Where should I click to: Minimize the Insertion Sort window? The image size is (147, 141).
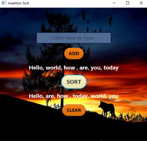(114, 3)
